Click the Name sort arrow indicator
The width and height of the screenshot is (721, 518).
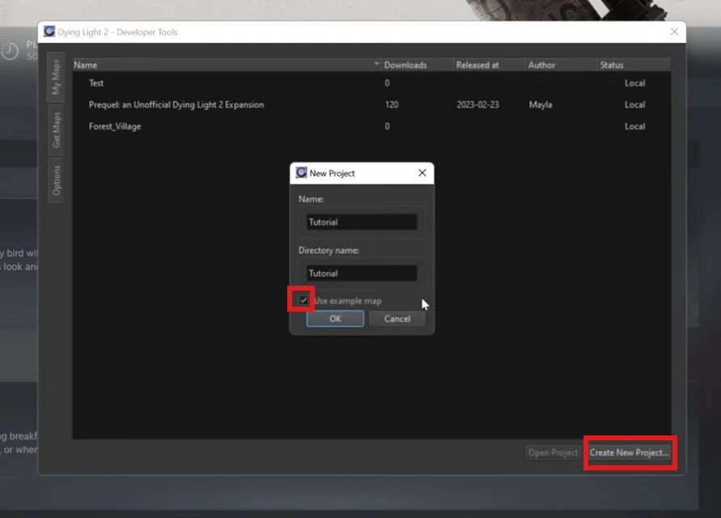coord(376,64)
